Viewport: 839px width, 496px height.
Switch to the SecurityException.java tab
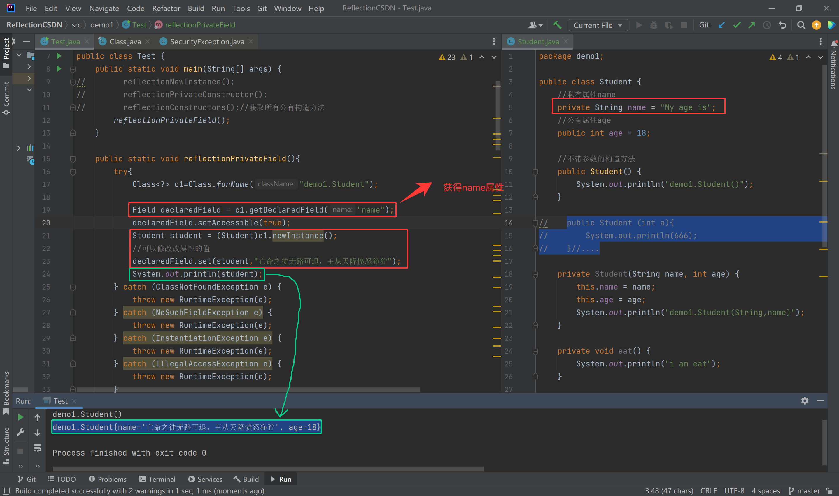(x=206, y=42)
